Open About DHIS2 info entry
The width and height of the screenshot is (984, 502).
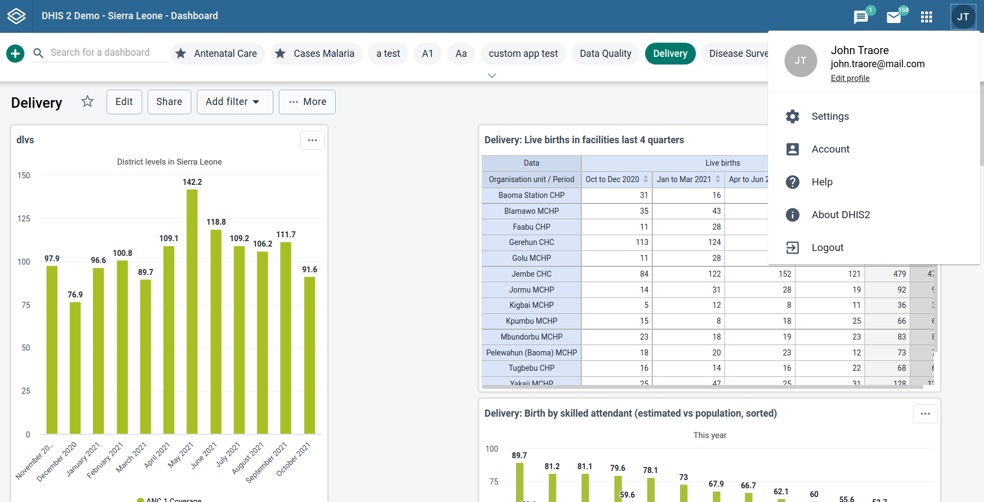840,215
